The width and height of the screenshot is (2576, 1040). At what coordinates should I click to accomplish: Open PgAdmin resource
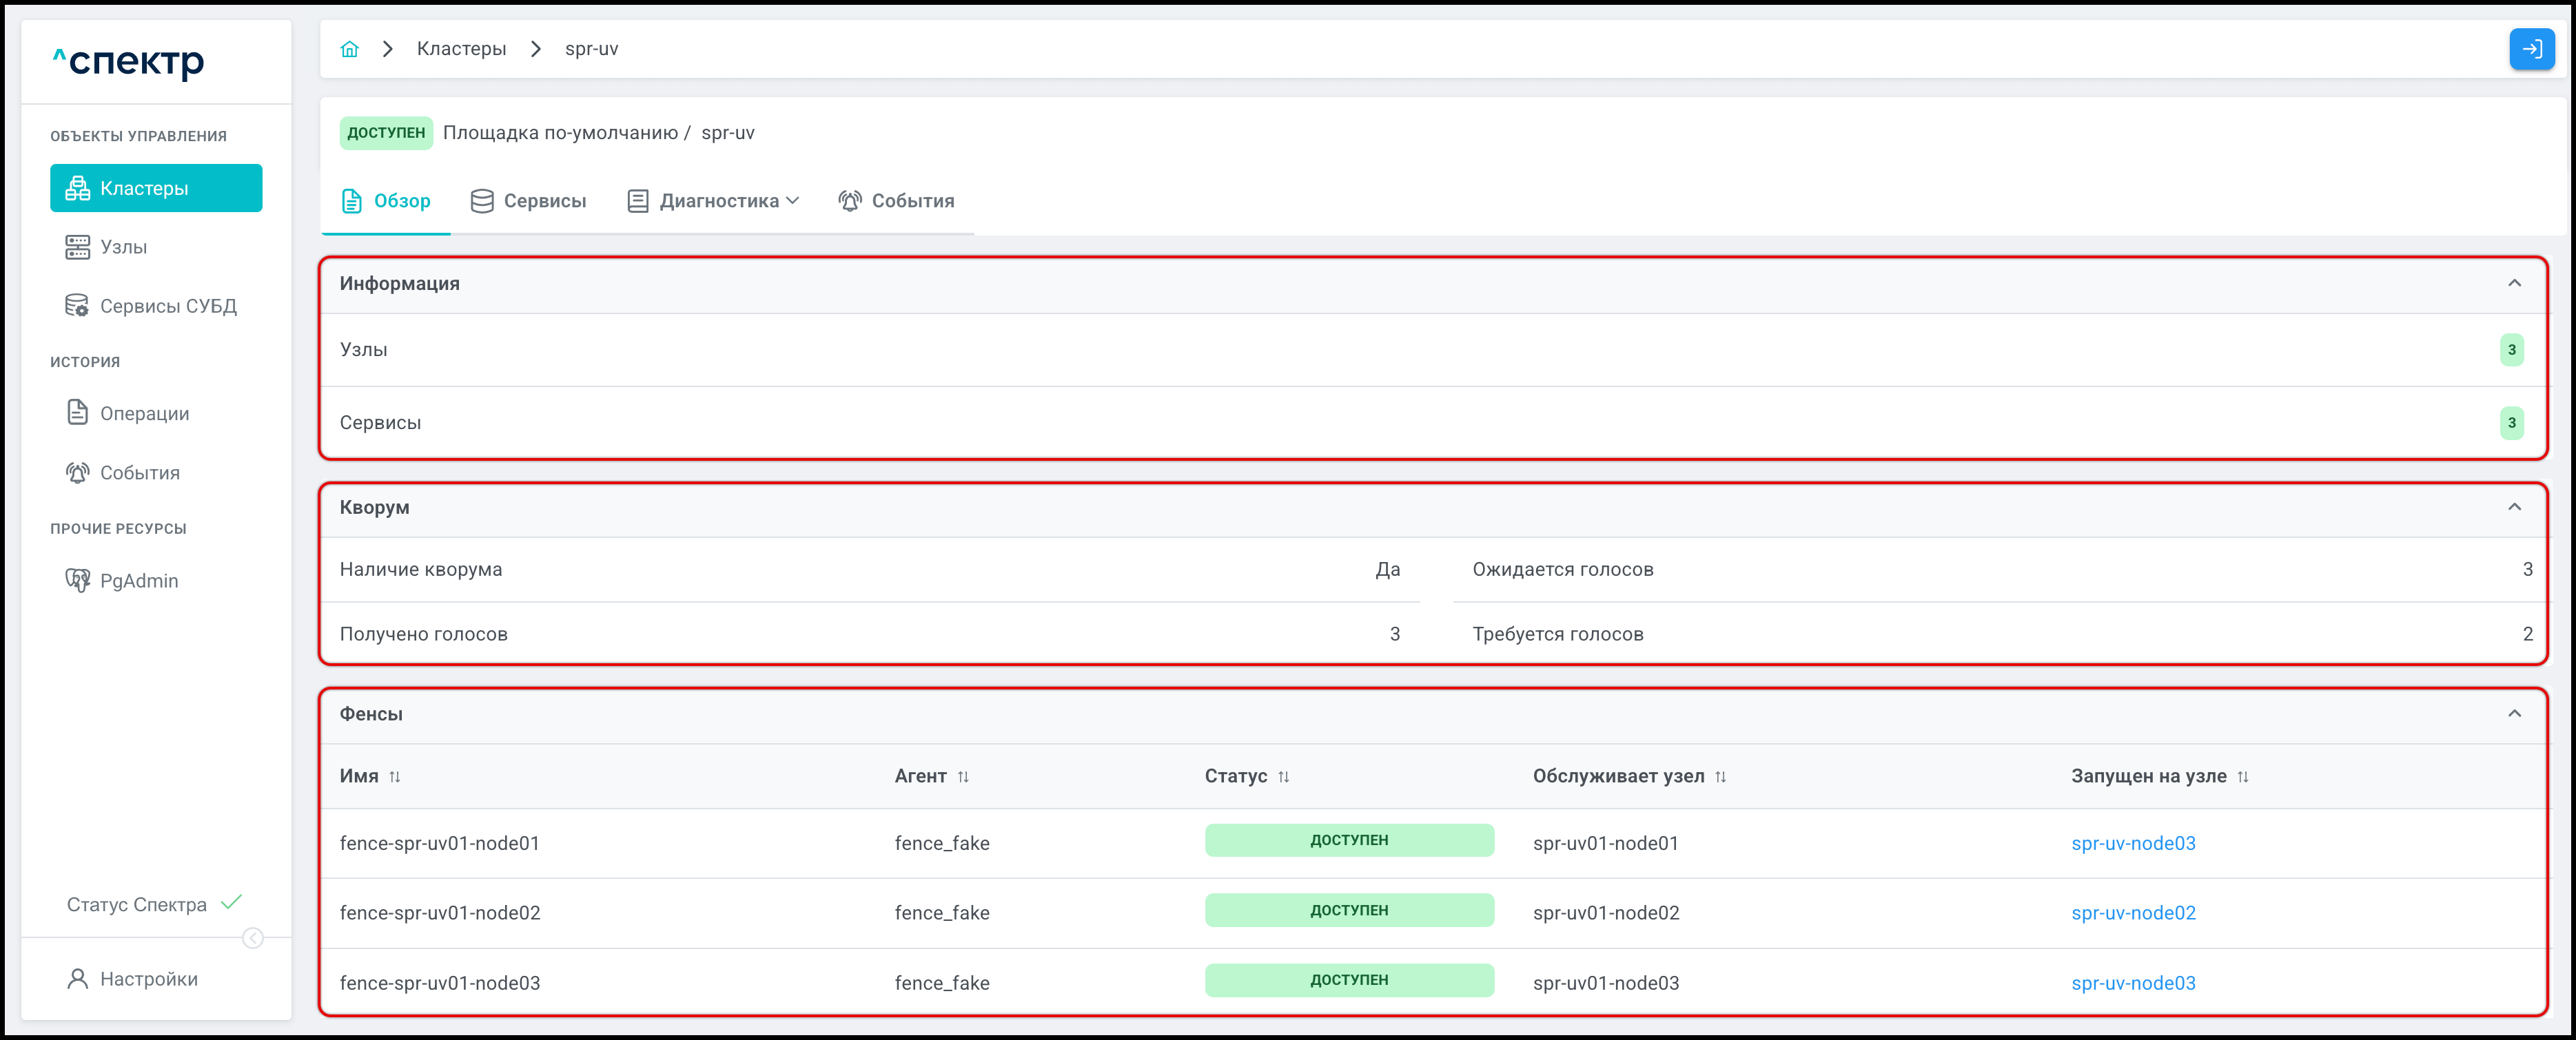point(138,581)
